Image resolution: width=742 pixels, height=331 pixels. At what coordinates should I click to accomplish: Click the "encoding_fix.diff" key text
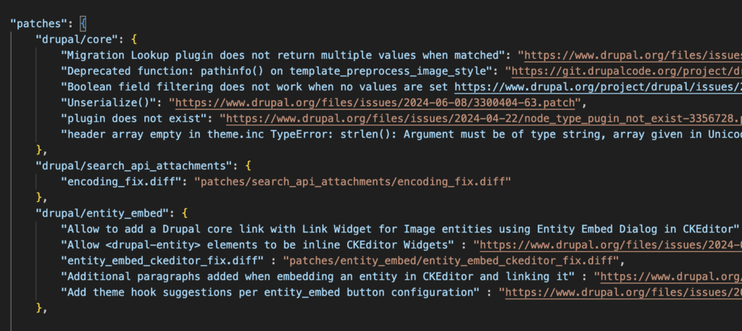click(125, 182)
